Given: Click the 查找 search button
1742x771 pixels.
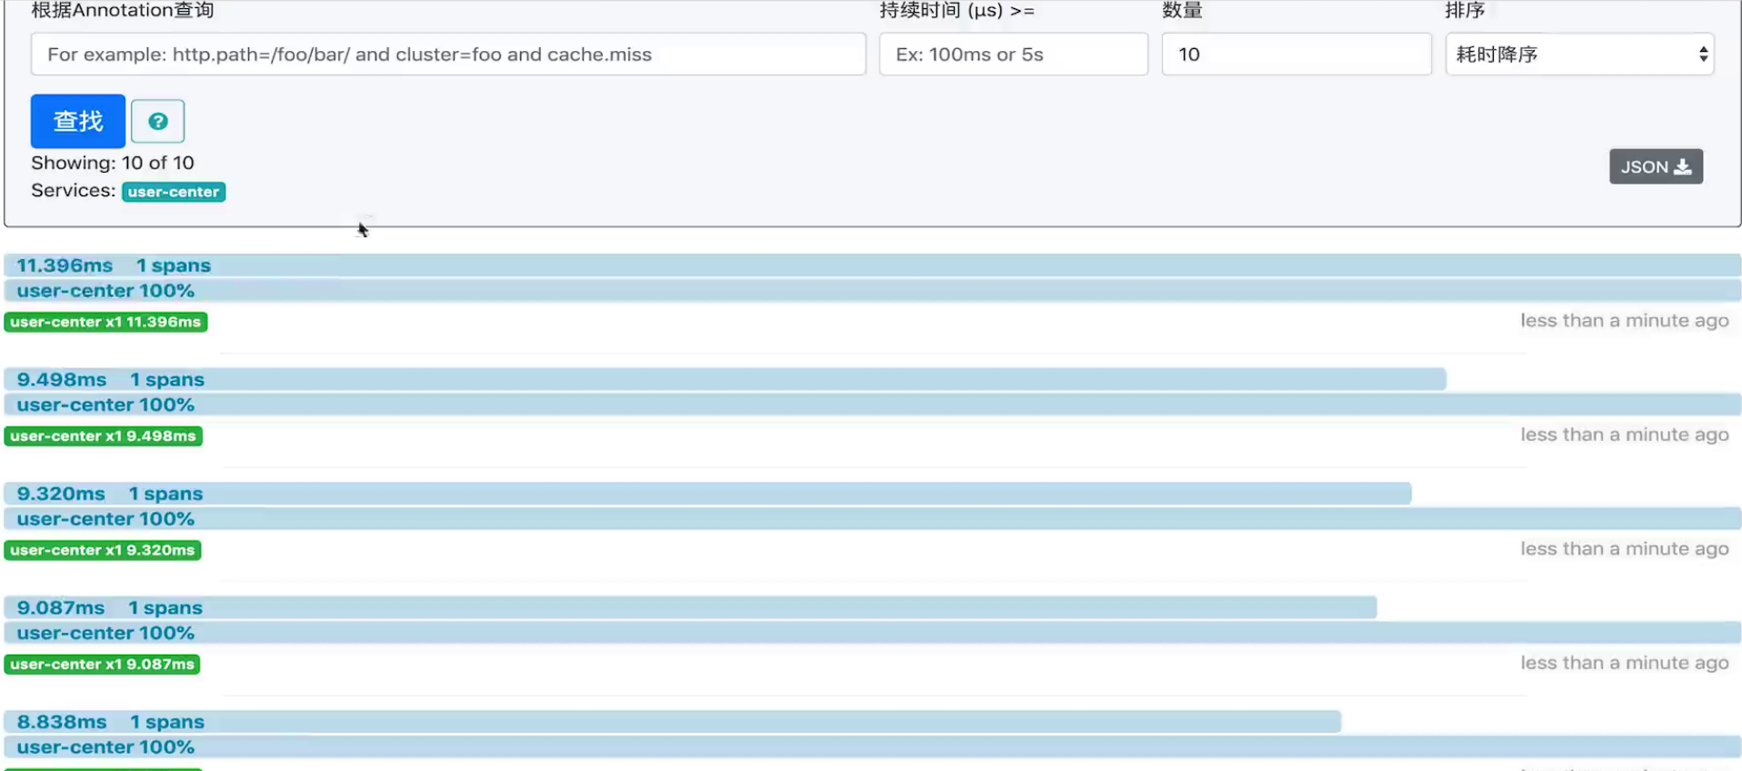Looking at the screenshot, I should click(x=78, y=121).
